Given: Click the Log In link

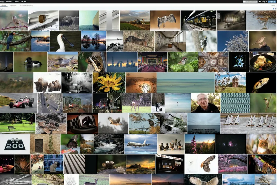Looking at the screenshot, I should tap(265, 2).
